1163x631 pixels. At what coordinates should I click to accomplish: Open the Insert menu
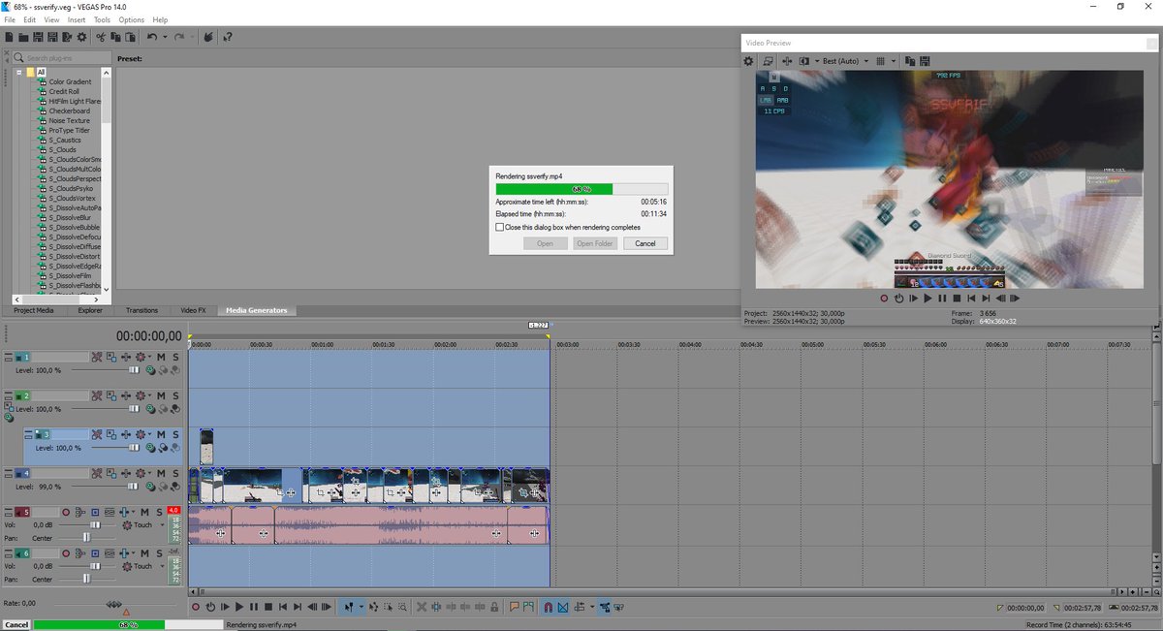77,19
